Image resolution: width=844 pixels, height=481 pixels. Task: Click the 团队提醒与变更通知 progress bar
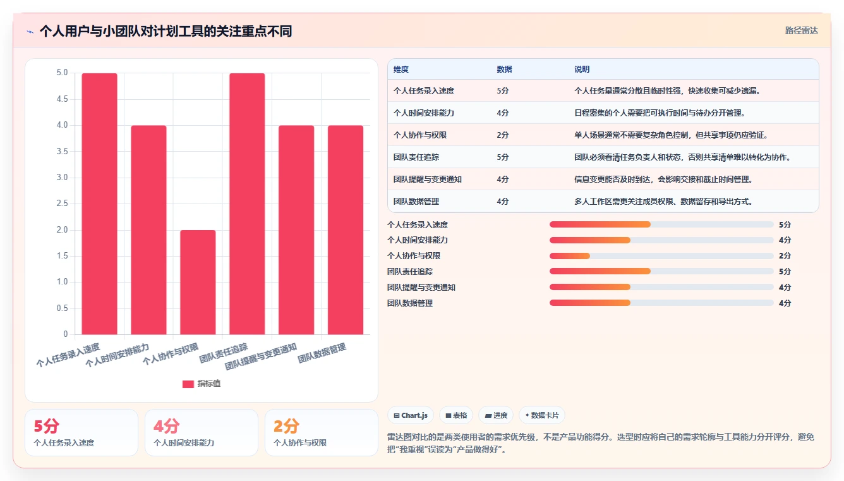coord(661,287)
